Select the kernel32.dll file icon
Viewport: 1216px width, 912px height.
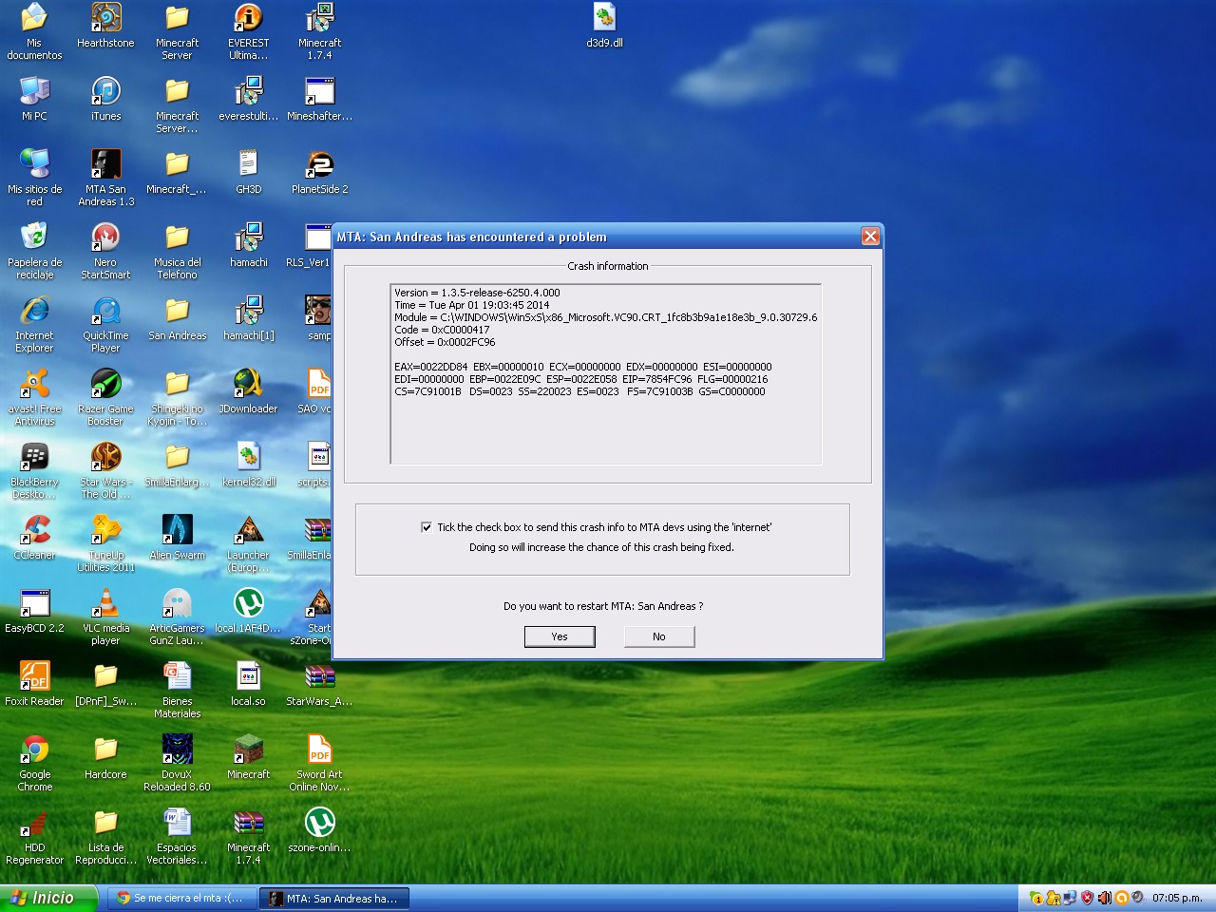tap(248, 465)
